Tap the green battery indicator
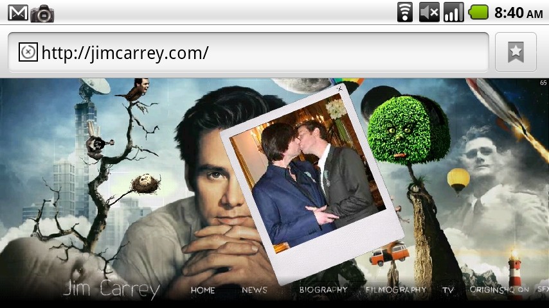 pos(479,12)
